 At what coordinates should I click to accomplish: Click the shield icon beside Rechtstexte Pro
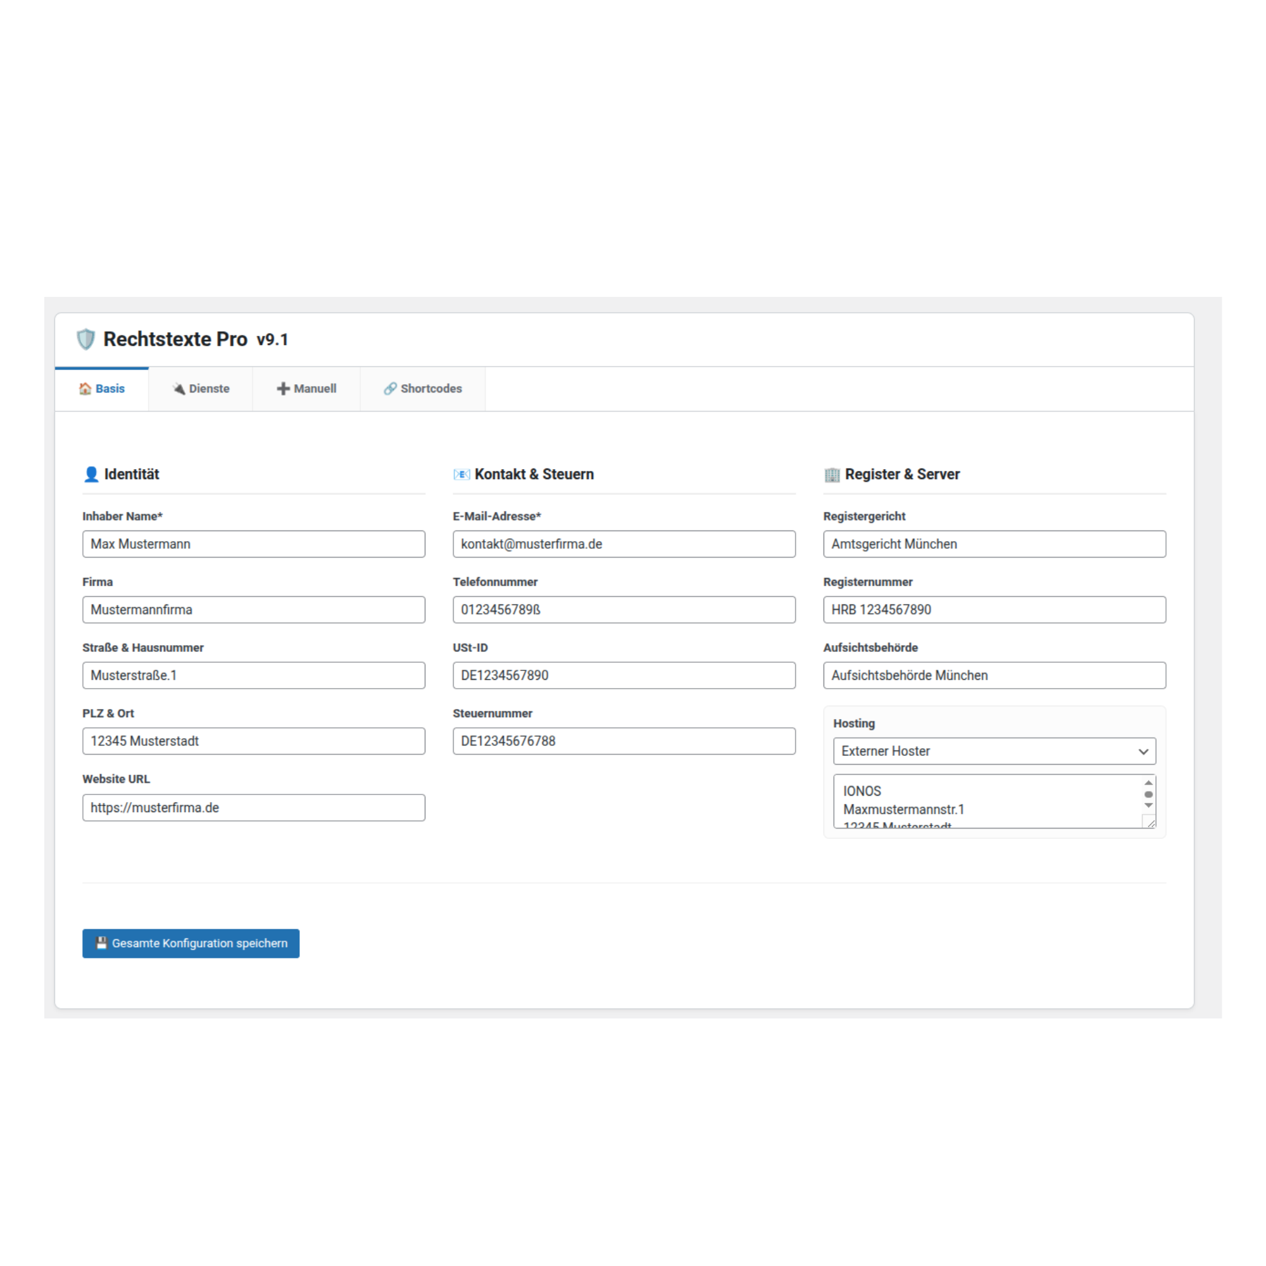coord(86,339)
